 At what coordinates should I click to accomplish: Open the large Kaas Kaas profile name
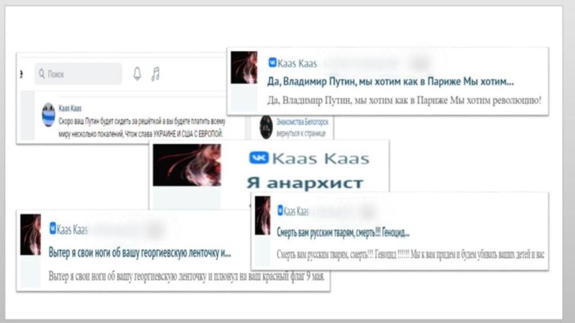click(321, 159)
